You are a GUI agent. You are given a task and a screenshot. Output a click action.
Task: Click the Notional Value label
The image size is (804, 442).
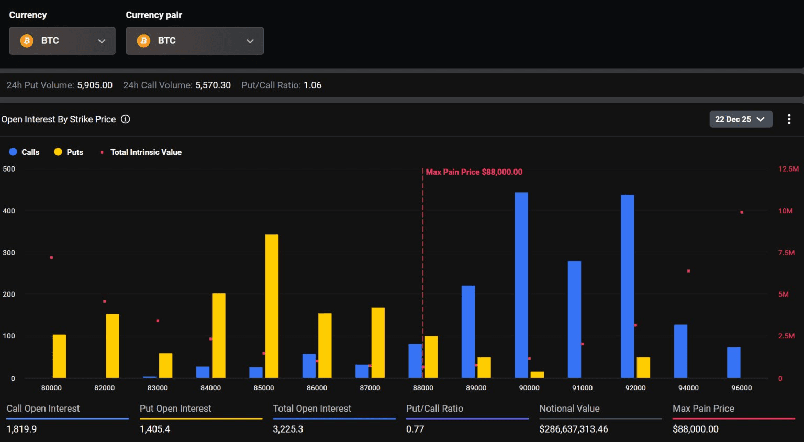tap(569, 409)
